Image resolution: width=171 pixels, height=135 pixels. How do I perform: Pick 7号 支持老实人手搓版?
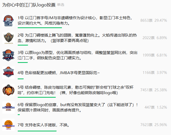tap(43, 125)
